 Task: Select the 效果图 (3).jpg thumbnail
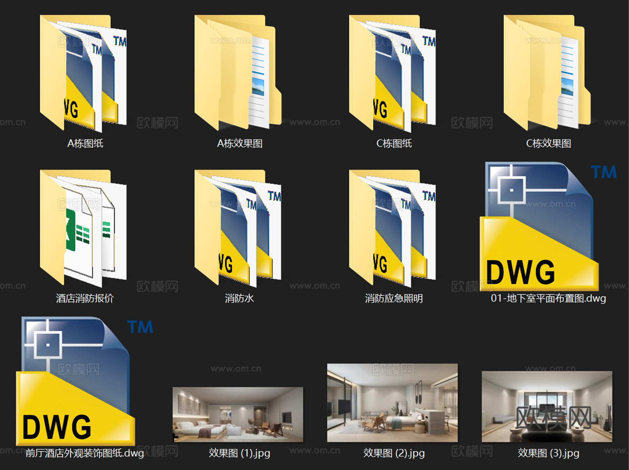[547, 406]
